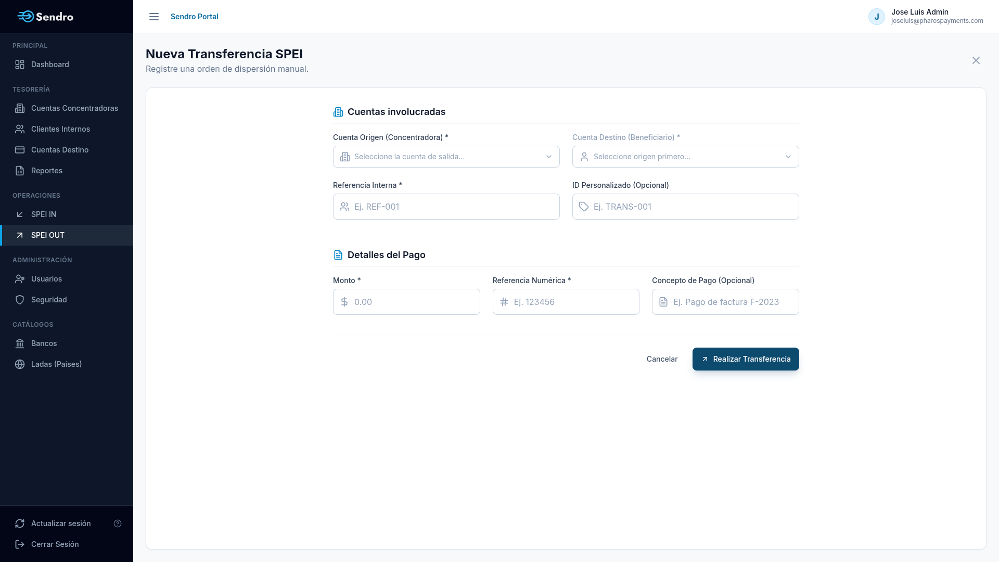The image size is (999, 562).
Task: Open the Dashboard sidebar item
Action: tap(67, 65)
